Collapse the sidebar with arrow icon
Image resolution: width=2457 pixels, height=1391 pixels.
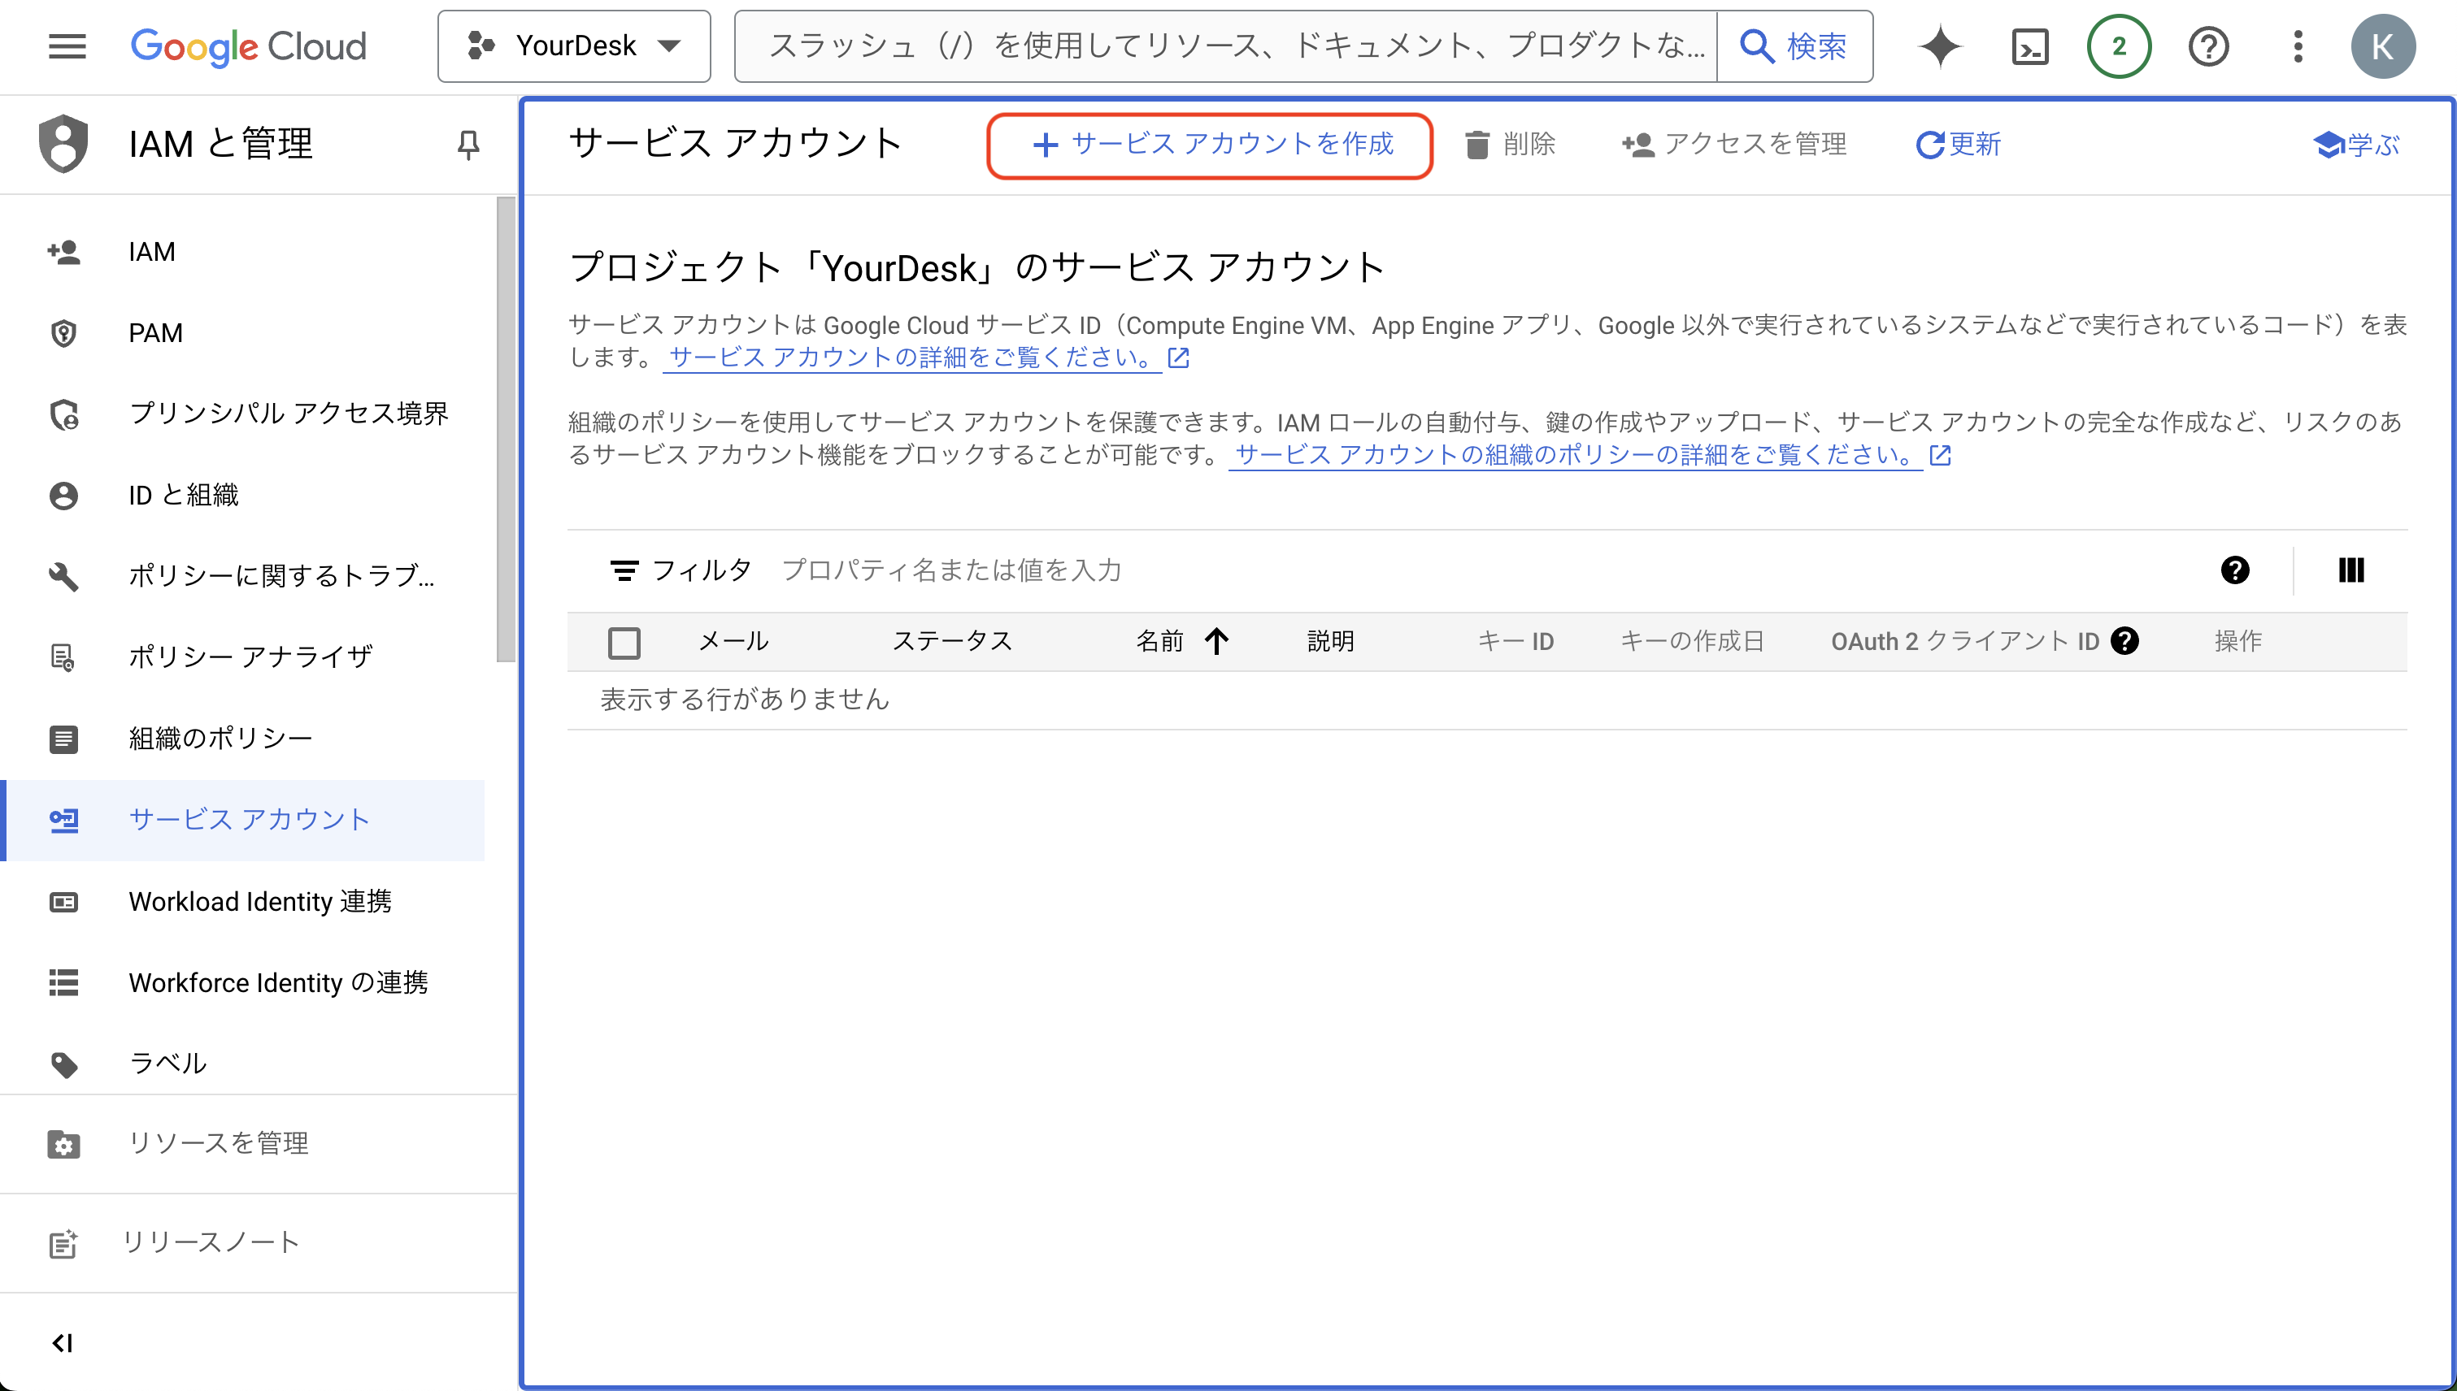coord(62,1343)
